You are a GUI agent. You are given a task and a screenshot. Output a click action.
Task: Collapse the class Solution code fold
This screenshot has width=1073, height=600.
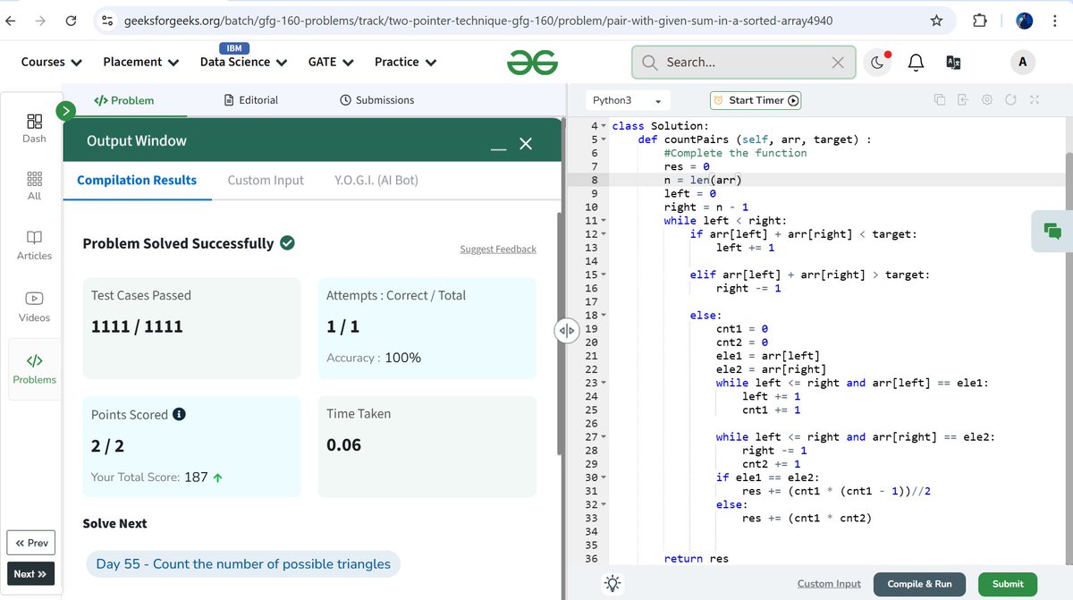click(x=604, y=126)
